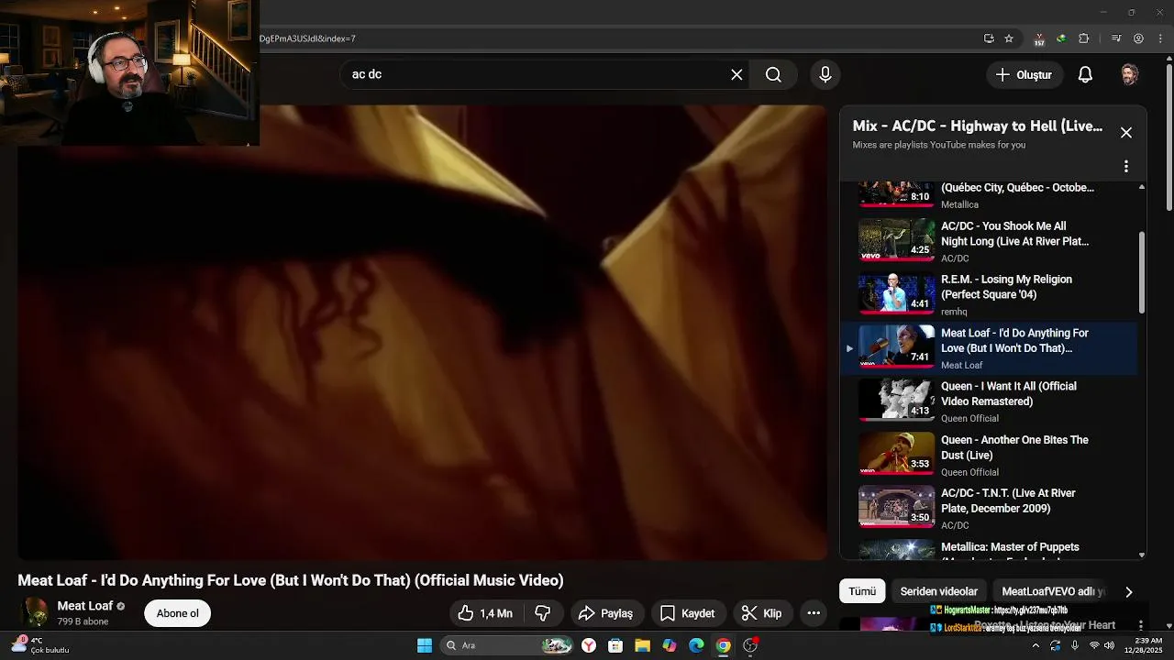Close the Mix playlist panel
The width and height of the screenshot is (1174, 660).
[1126, 133]
